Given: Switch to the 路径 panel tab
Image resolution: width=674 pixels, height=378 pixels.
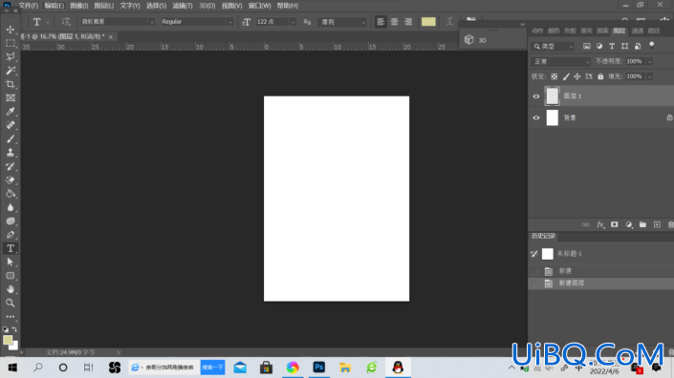Looking at the screenshot, I should pos(653,31).
